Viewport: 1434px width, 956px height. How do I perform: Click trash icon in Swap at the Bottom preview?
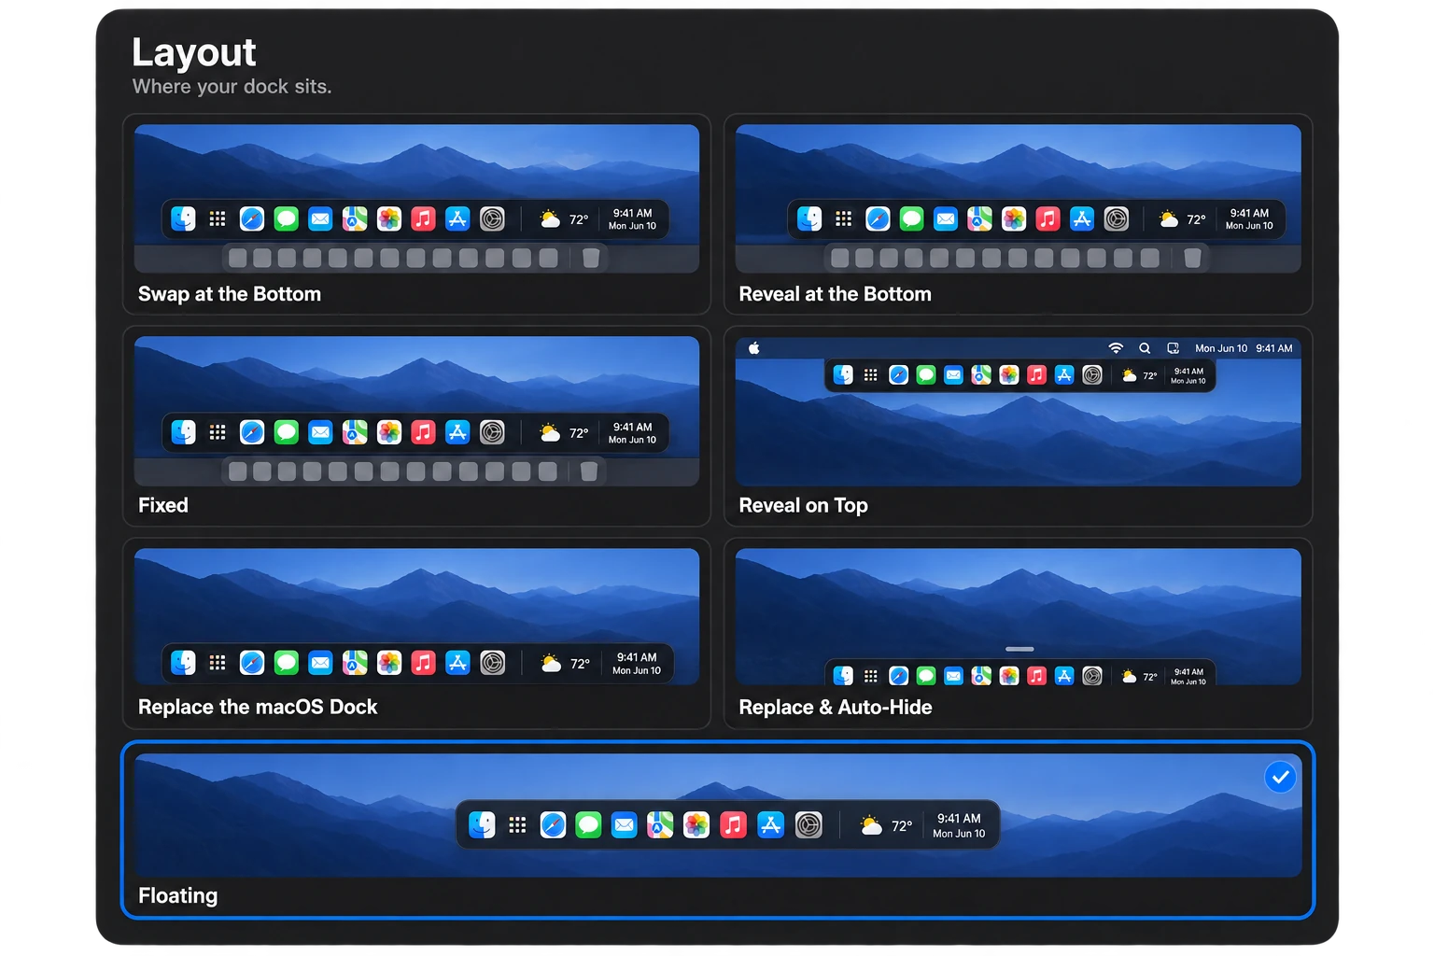(x=591, y=258)
